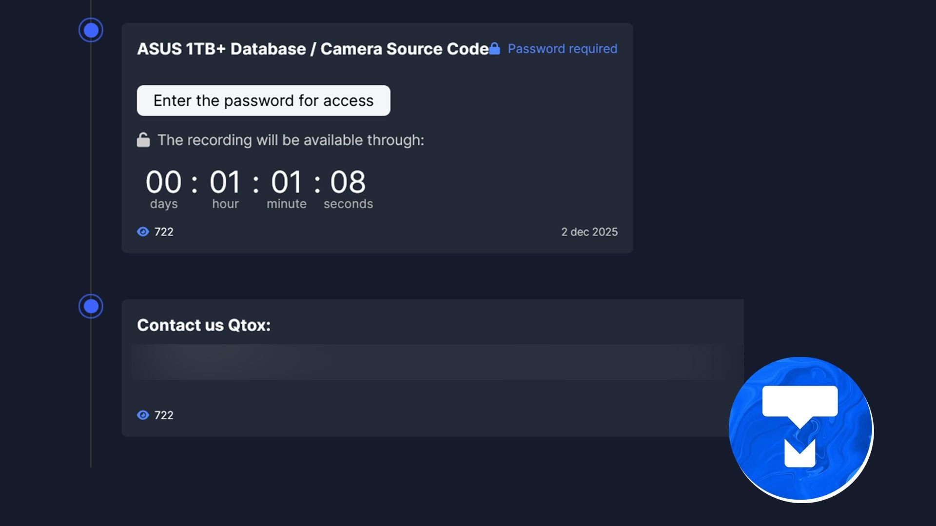Click the Password required link
This screenshot has height=526, width=936.
click(562, 49)
